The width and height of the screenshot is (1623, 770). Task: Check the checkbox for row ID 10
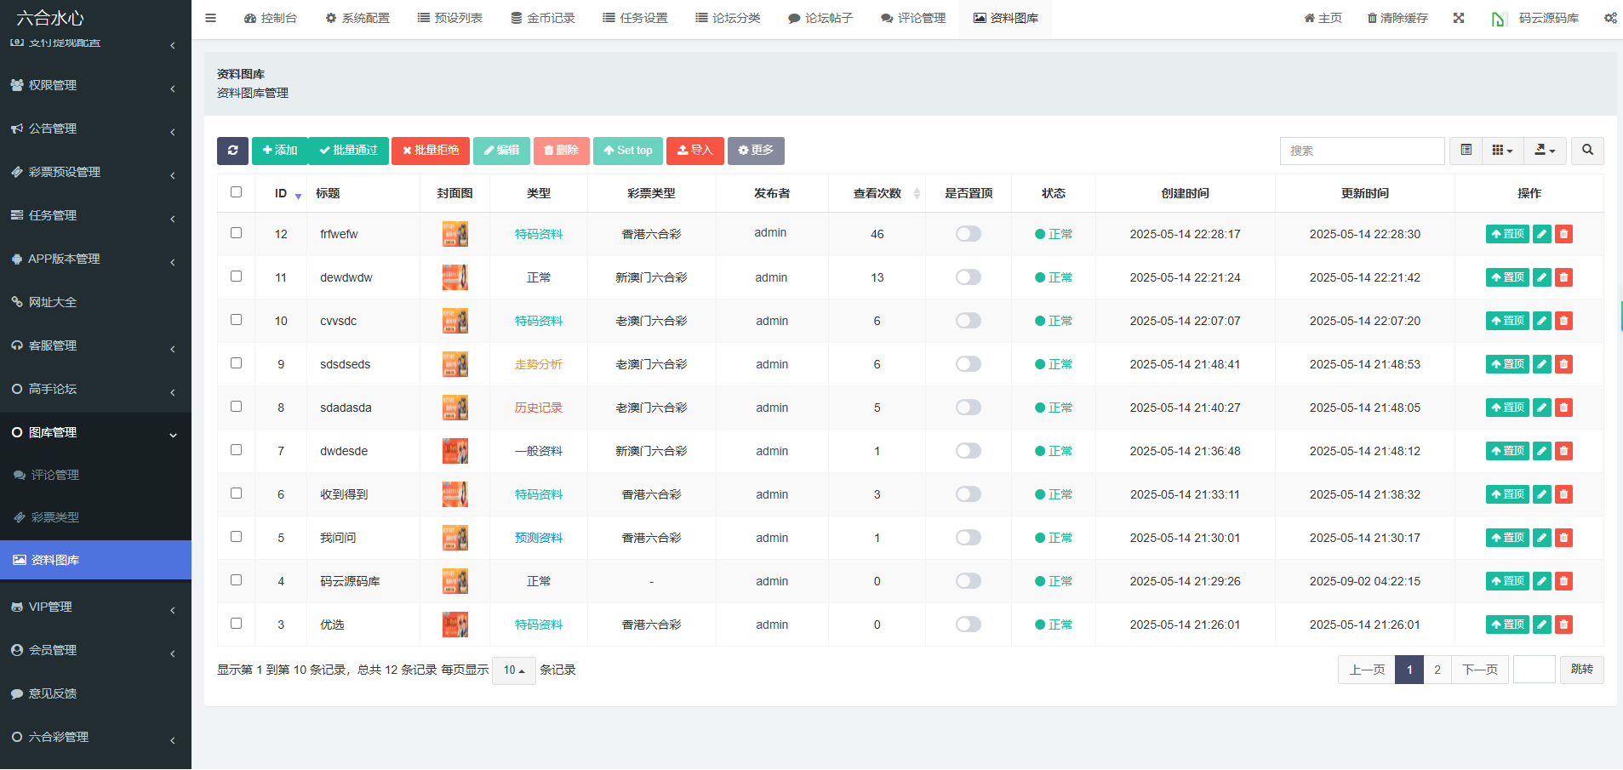[x=237, y=320]
